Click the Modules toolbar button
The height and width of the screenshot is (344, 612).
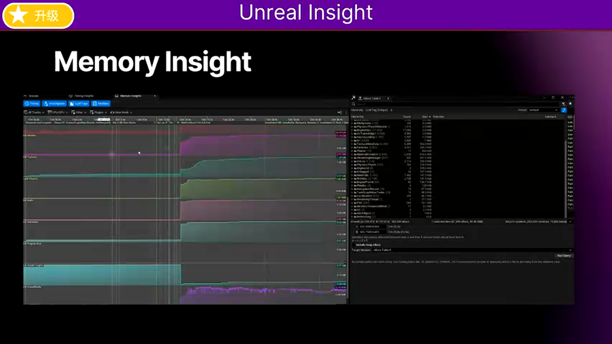tap(101, 104)
